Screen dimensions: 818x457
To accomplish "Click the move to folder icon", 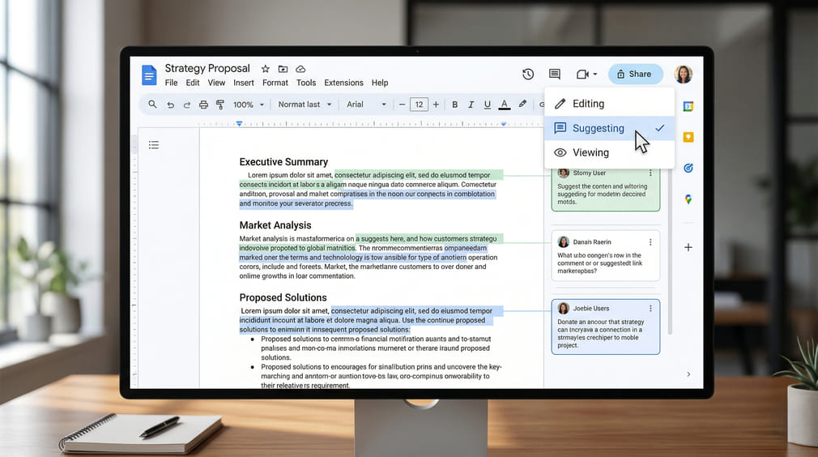I will point(283,69).
